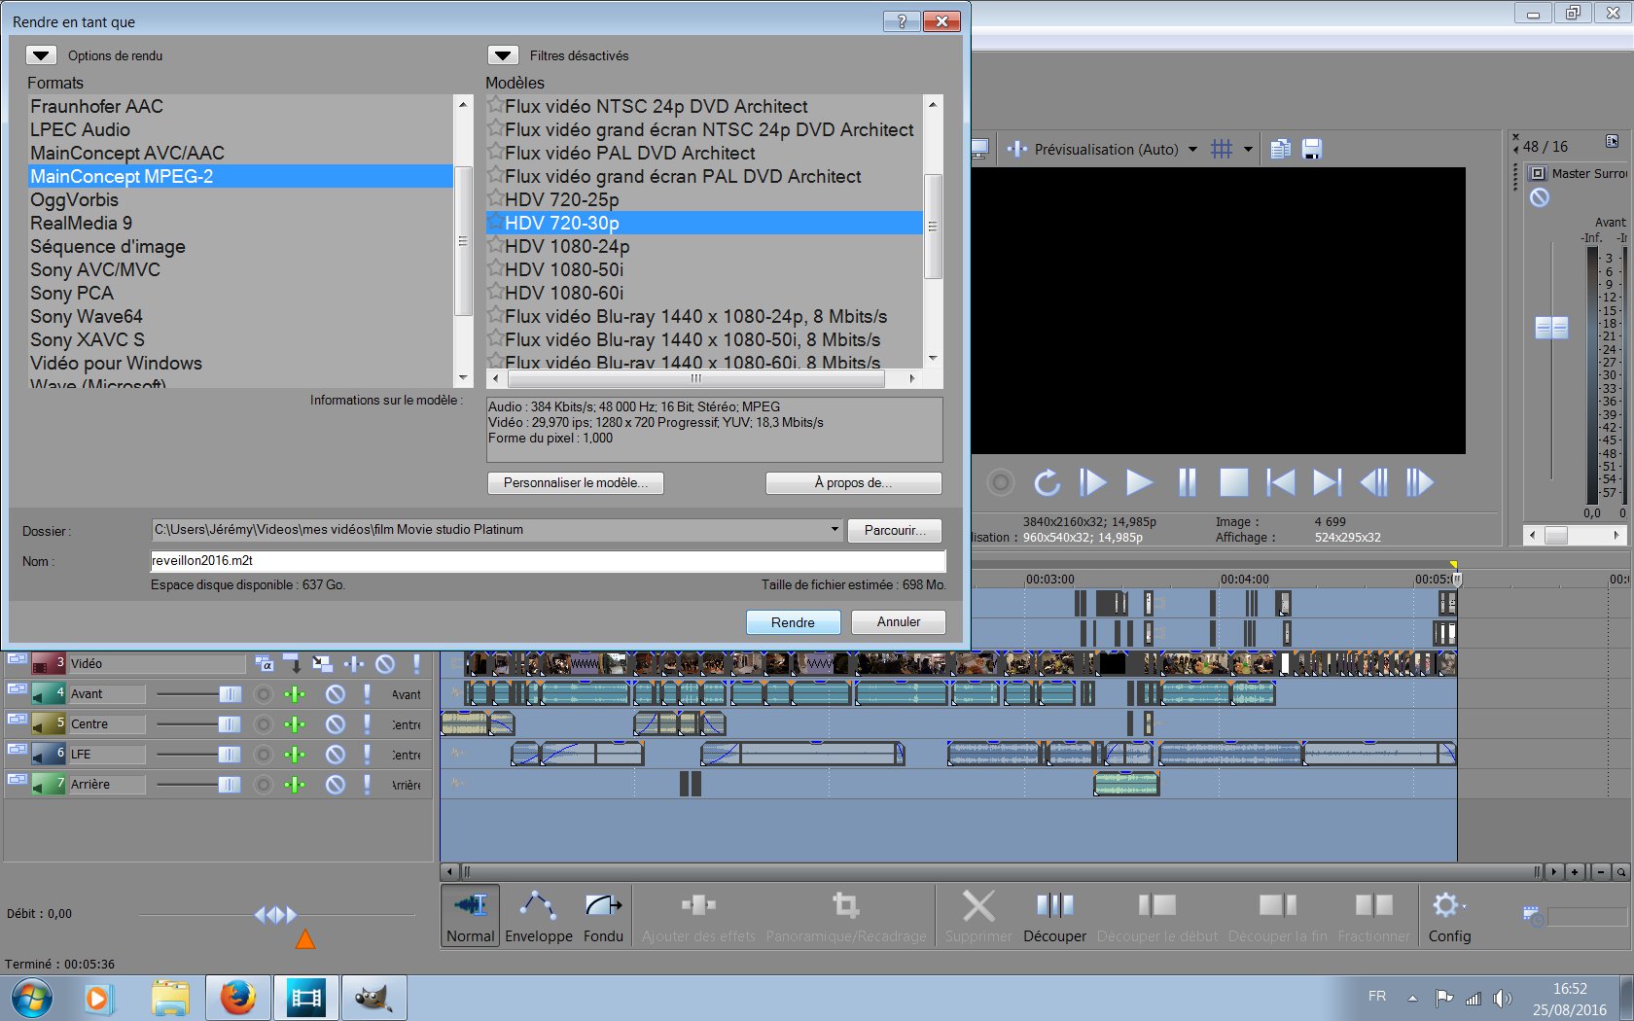This screenshot has height=1021, width=1634.
Task: Pause the preview playback
Action: pos(1187,482)
